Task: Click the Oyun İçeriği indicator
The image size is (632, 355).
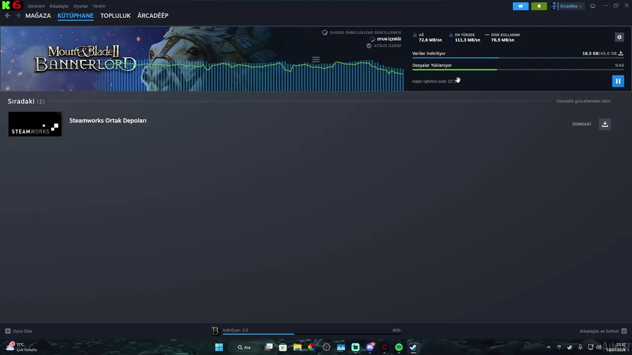Action: coord(385,39)
